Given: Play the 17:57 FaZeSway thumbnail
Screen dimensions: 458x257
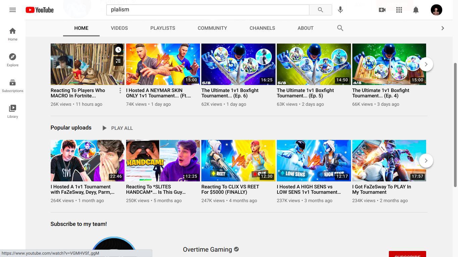Looking at the screenshot, I should coord(389,161).
